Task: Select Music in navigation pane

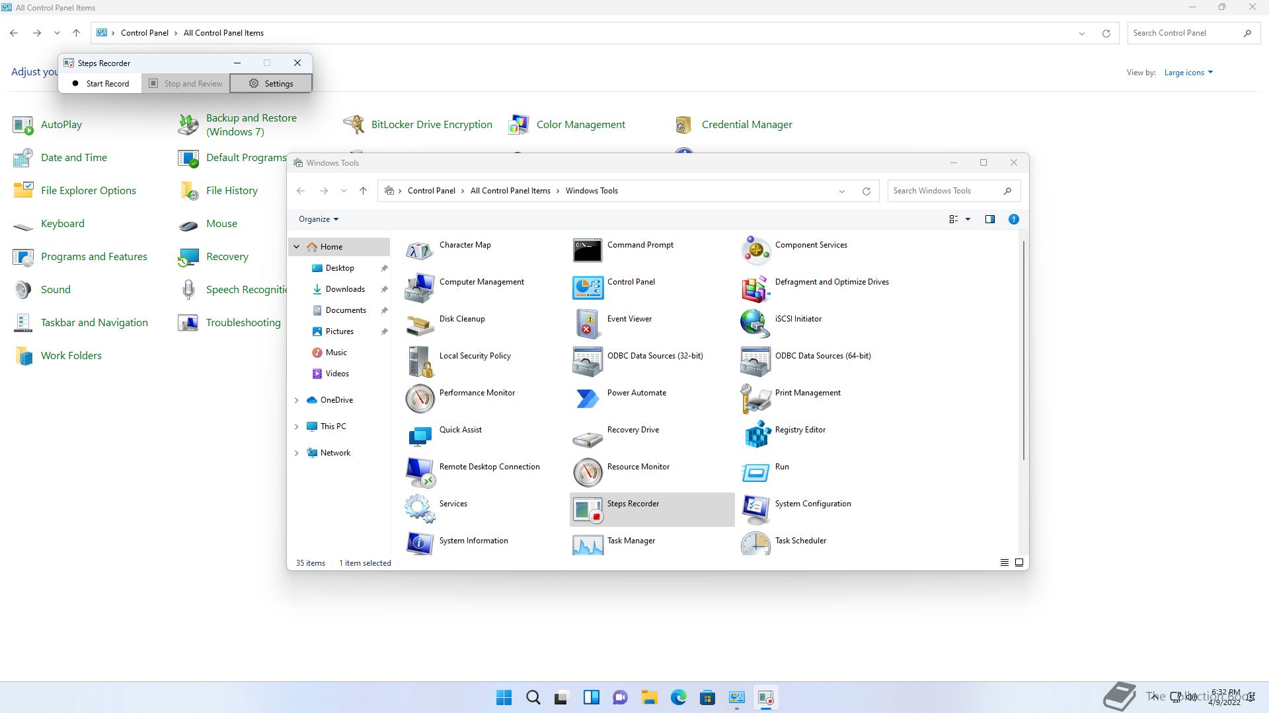Action: click(x=336, y=353)
